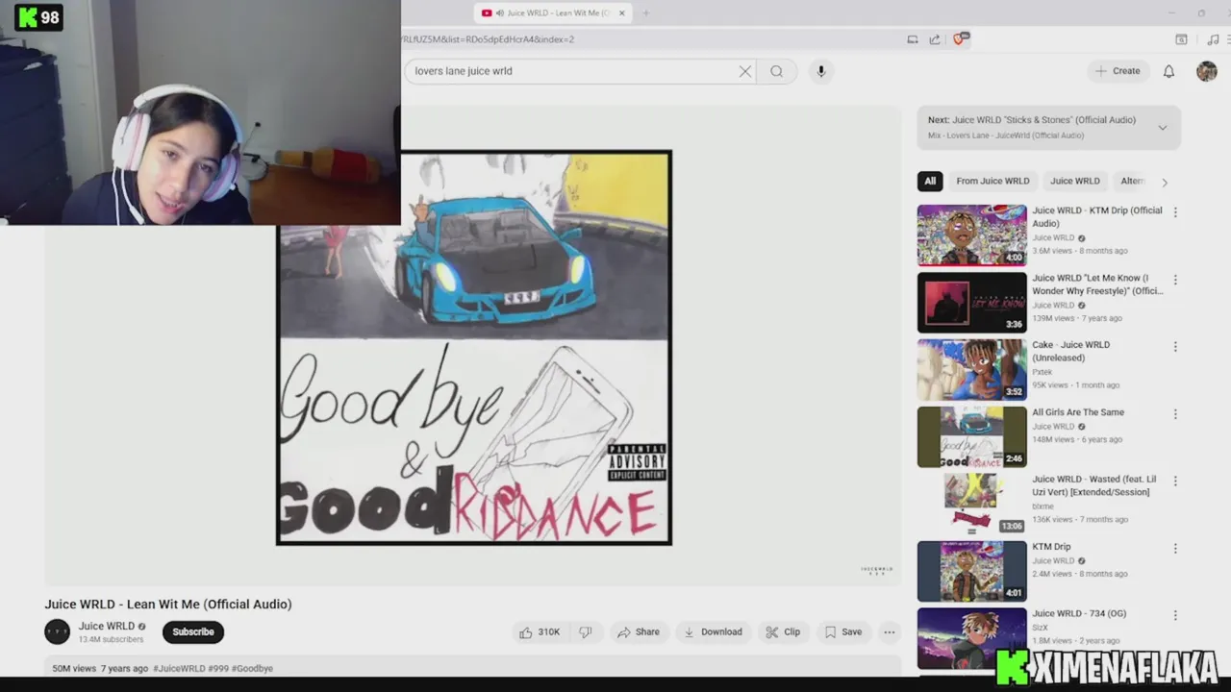Screen dimensions: 1231x692
Task: Show more filter chips with arrow
Action: click(x=1165, y=182)
